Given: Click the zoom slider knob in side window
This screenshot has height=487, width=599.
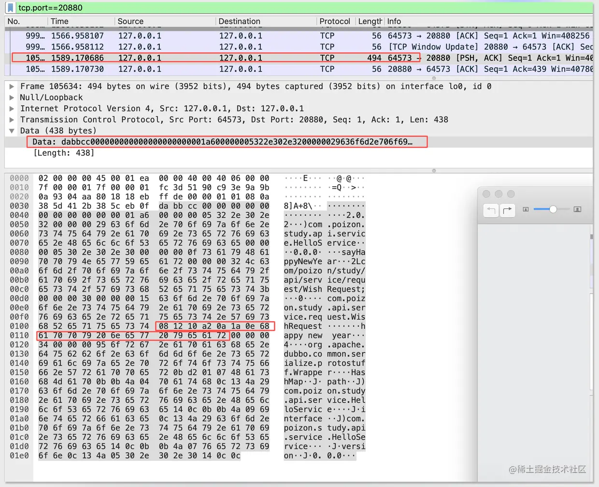Looking at the screenshot, I should coord(553,209).
